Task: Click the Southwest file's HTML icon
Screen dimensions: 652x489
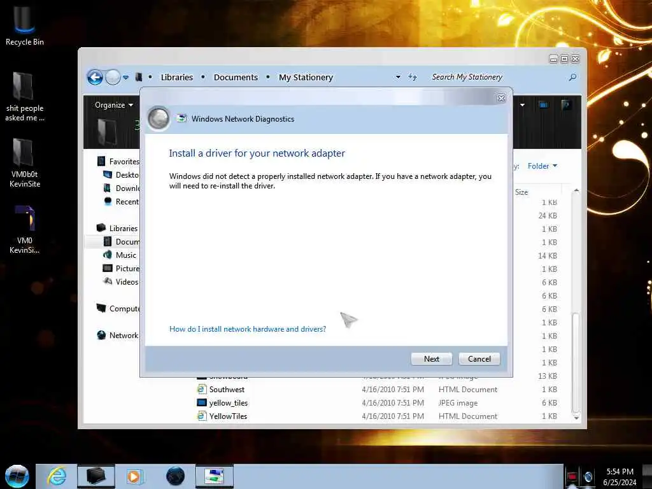Action: (202, 389)
